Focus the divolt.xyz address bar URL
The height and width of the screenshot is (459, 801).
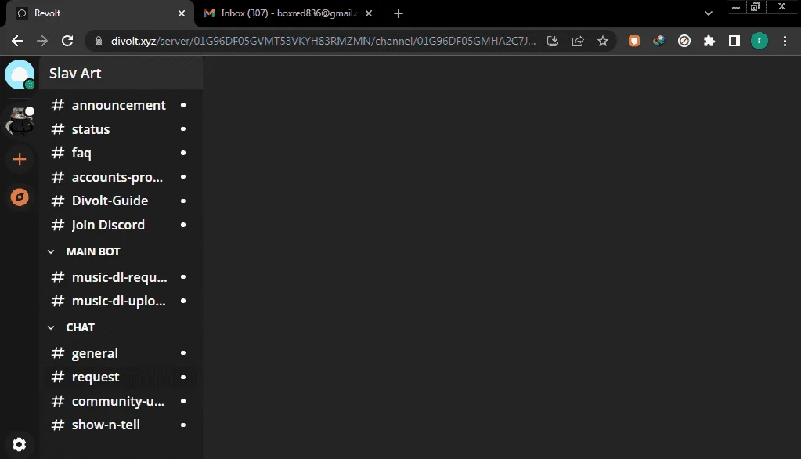click(x=323, y=41)
